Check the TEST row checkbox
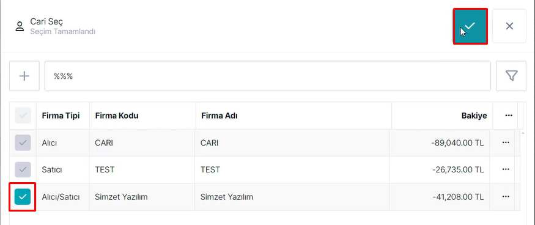535x225 pixels. (23, 170)
